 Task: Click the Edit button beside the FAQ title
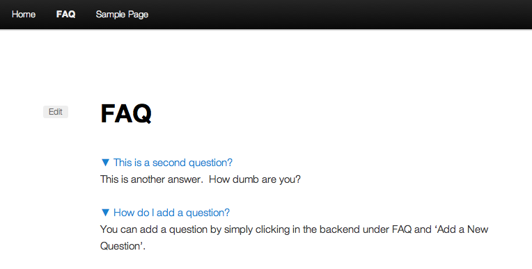pos(56,112)
